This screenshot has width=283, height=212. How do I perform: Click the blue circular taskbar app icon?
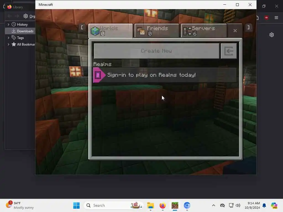click(x=187, y=205)
